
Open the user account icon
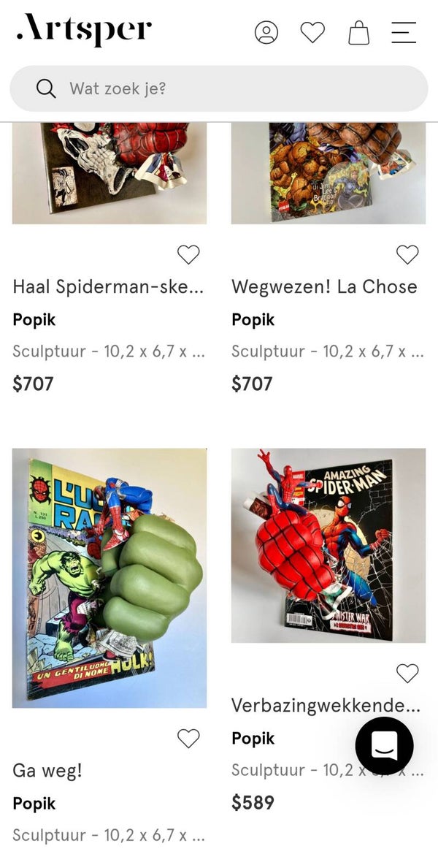[x=266, y=32]
